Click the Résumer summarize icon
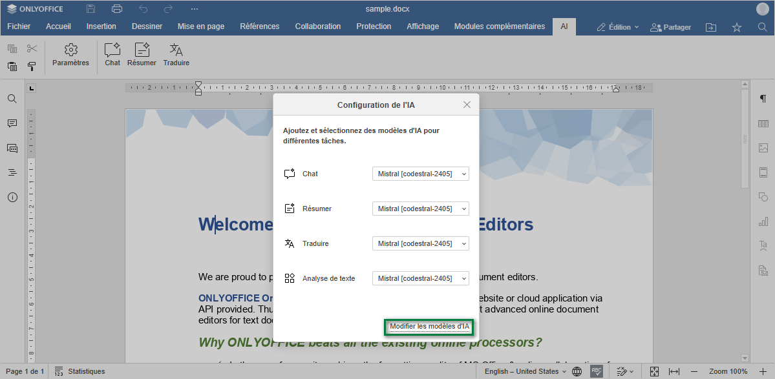 coord(142,54)
